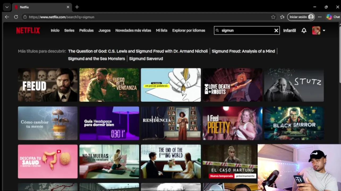Open Guía Headspace para dormir bien
Image resolution: width=341 pixels, height=191 pixels.
coord(109,123)
